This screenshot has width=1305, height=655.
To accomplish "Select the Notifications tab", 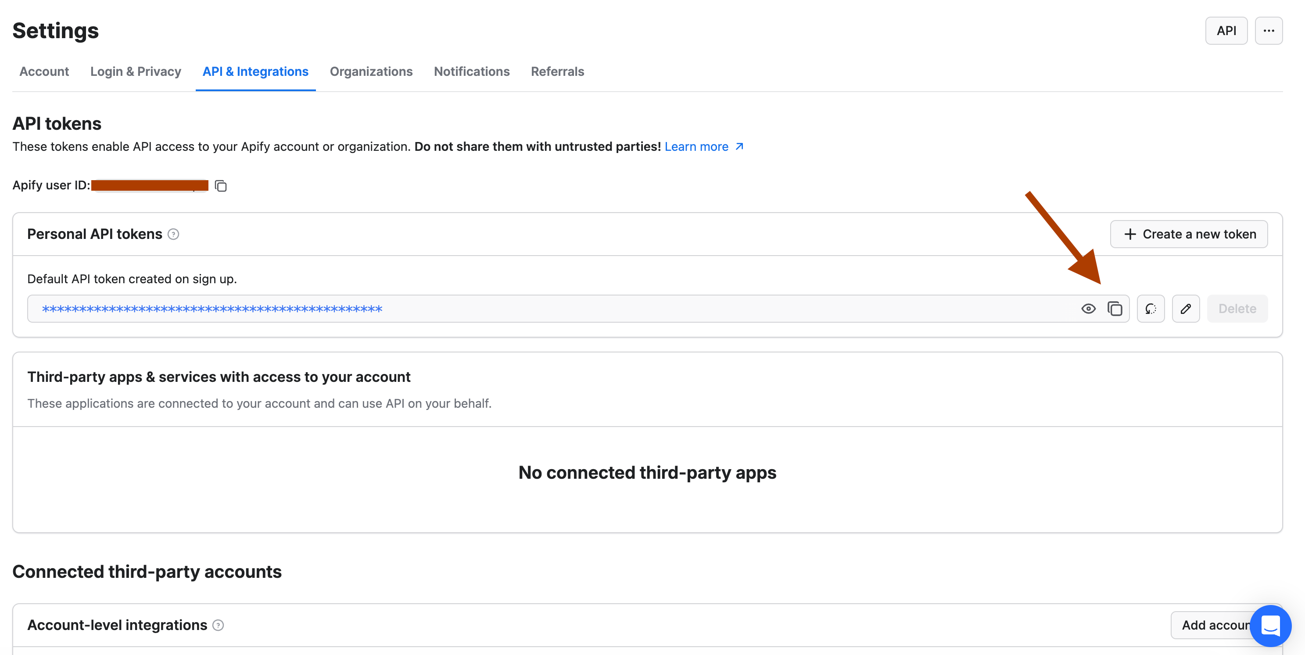I will coord(471,72).
